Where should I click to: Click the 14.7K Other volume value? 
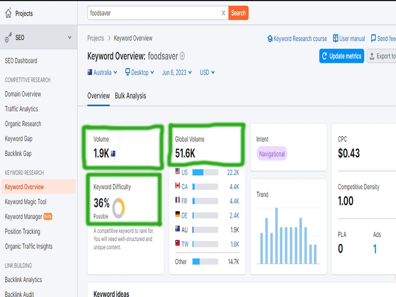(x=233, y=262)
